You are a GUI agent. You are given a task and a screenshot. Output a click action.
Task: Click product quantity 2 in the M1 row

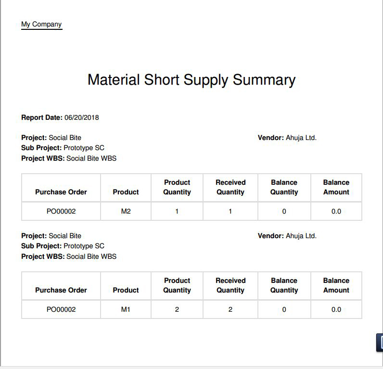(x=177, y=309)
